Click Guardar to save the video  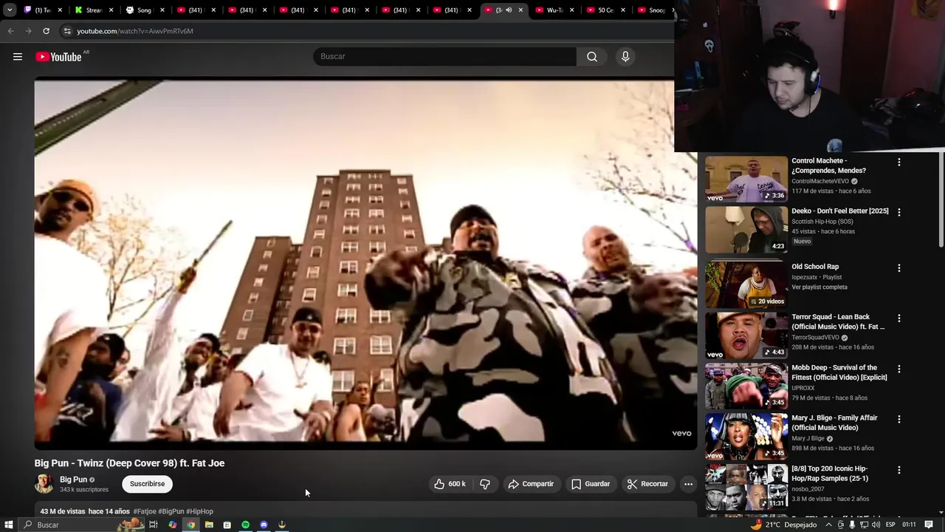pos(591,484)
